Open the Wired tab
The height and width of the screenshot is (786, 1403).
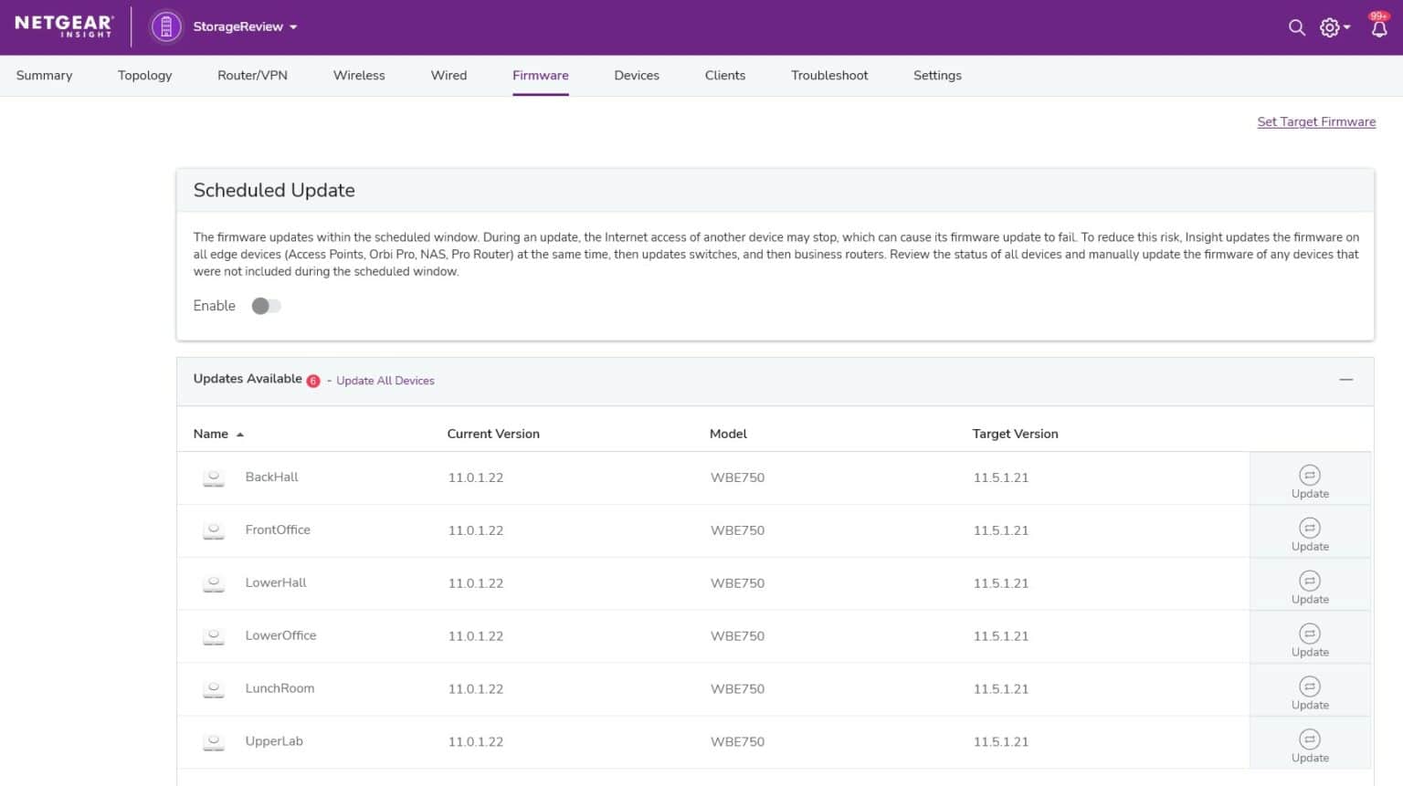448,76
